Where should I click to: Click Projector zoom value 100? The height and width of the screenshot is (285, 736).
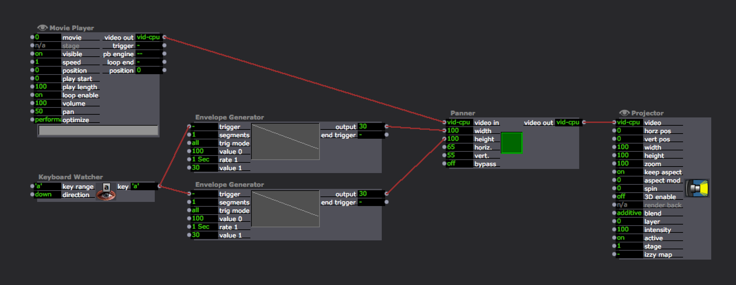(630, 163)
